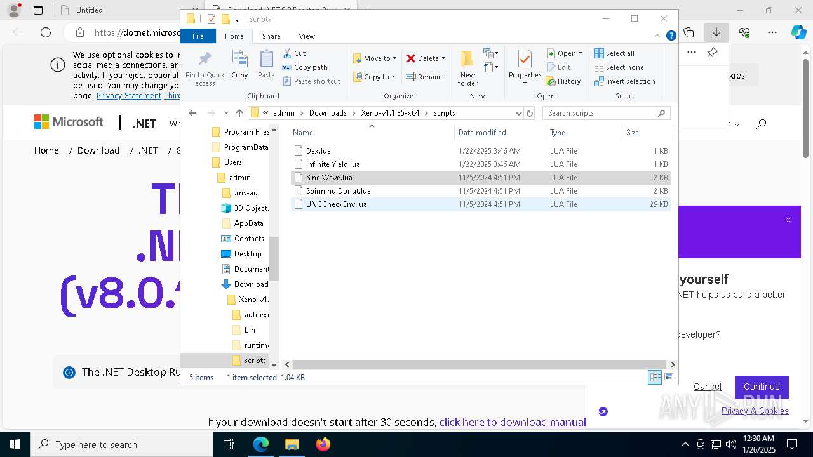Click Select none in ribbon
813x457 pixels.
tap(619, 67)
